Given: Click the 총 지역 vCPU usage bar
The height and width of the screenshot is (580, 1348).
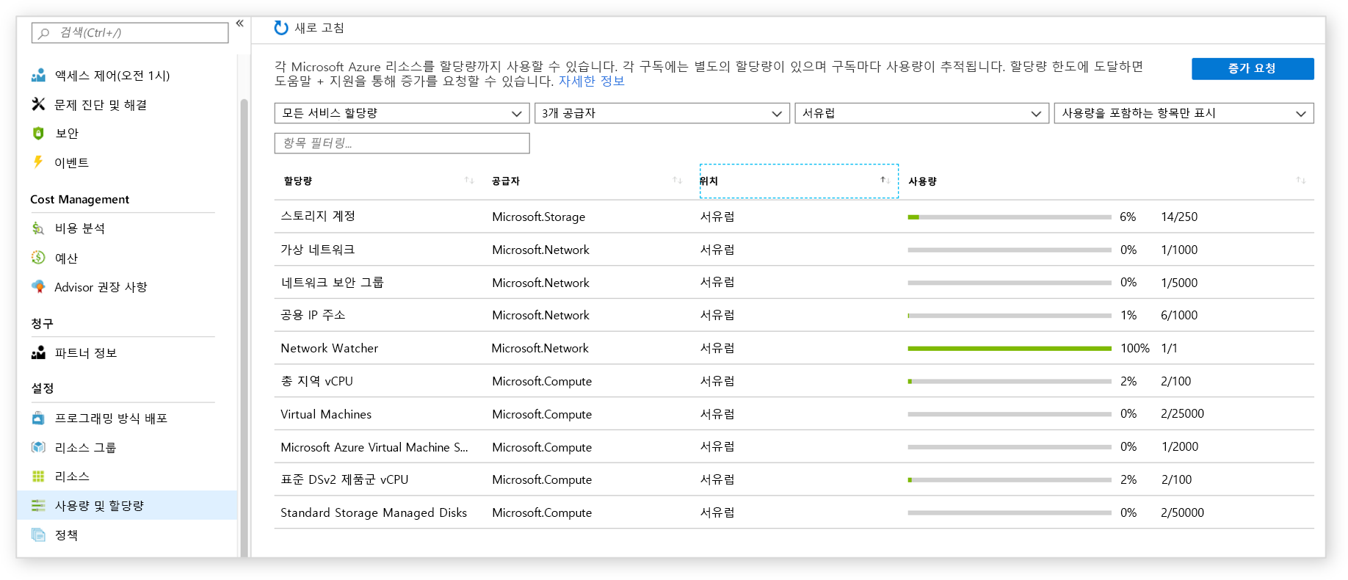Looking at the screenshot, I should coord(1009,382).
